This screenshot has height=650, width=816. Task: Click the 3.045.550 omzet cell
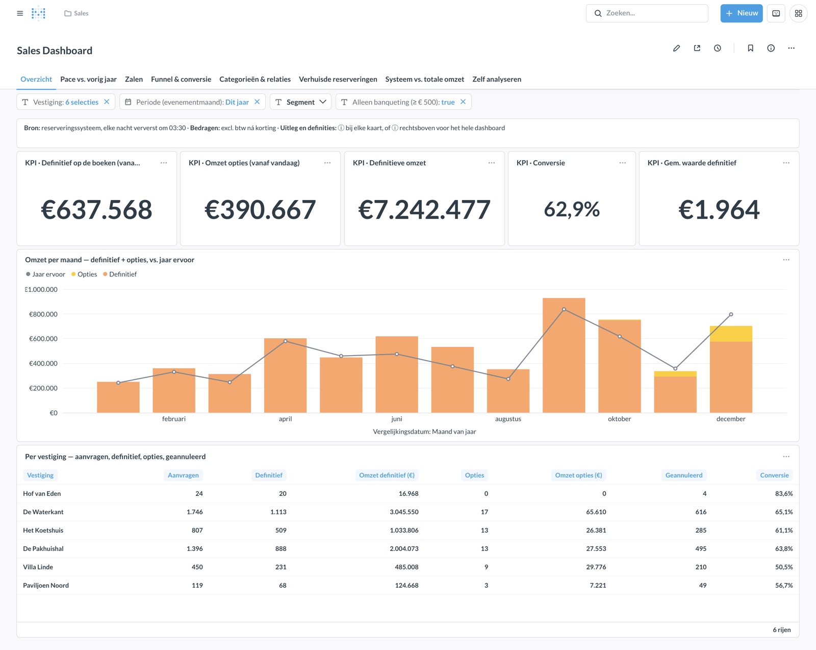pyautogui.click(x=404, y=512)
